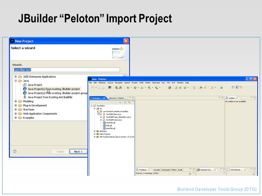Expand TextEditClass.java node
The width and height of the screenshot is (262, 196).
coord(101,114)
